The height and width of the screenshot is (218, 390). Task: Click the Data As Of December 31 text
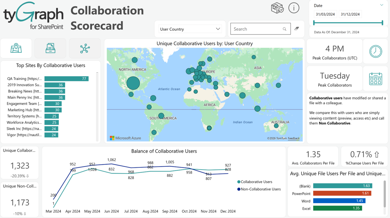pos(337,32)
